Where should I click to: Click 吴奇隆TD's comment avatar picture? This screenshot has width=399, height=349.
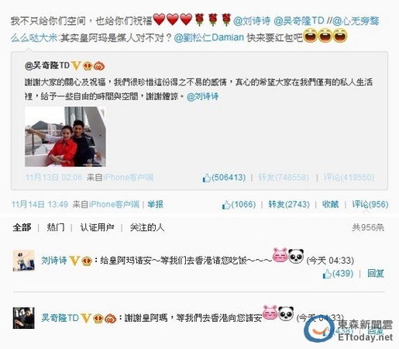pos(23,318)
